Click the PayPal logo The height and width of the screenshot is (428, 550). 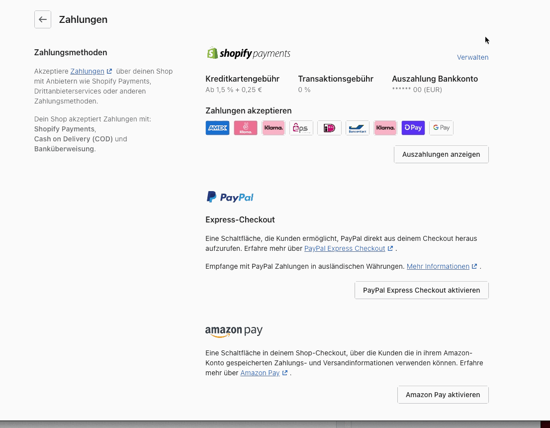coord(230,197)
